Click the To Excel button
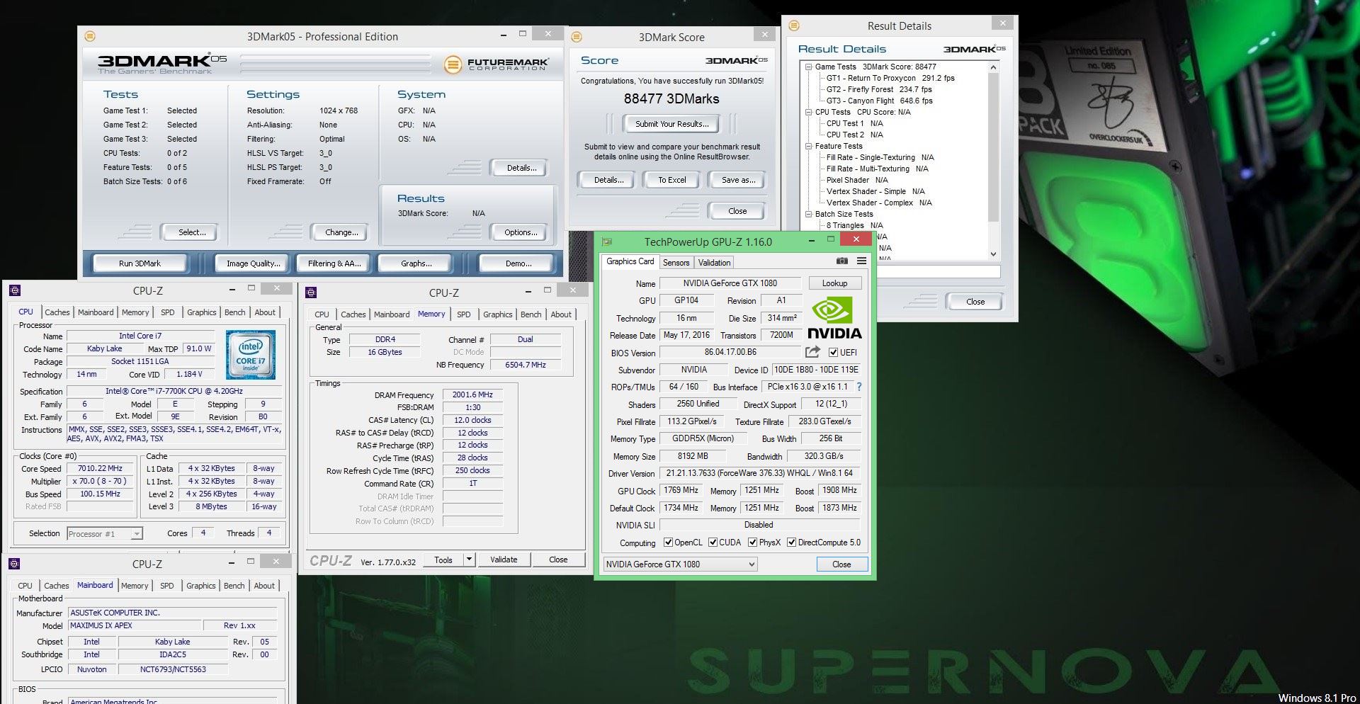The height and width of the screenshot is (704, 1360). (x=671, y=180)
